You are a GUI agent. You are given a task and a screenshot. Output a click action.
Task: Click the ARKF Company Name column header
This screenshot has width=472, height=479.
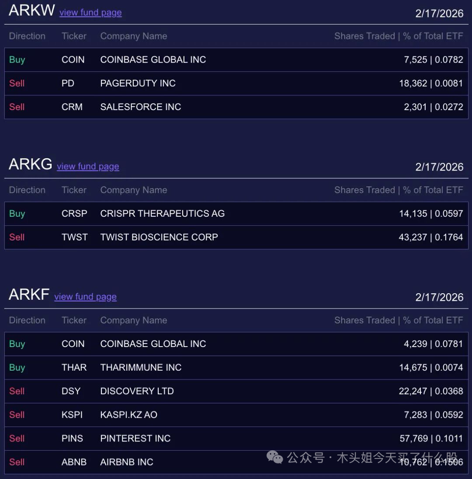tap(133, 320)
